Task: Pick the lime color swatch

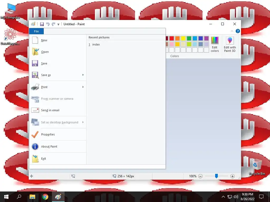Action: pos(189,44)
